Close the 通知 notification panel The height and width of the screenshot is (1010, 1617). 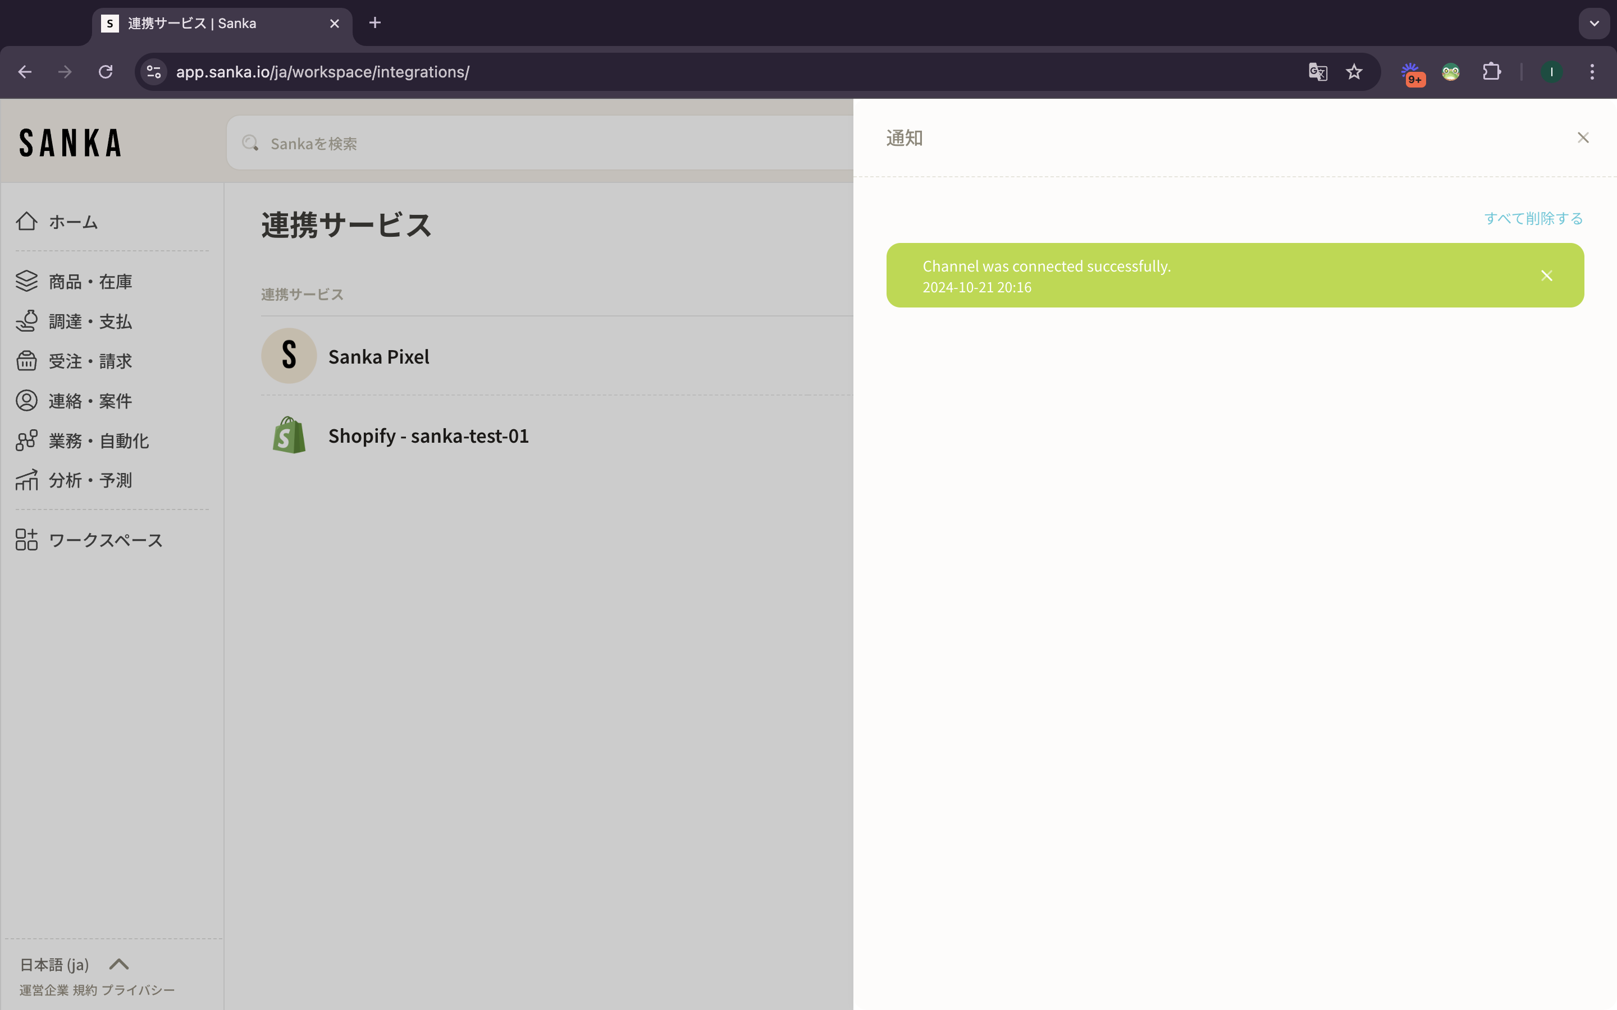(1582, 137)
